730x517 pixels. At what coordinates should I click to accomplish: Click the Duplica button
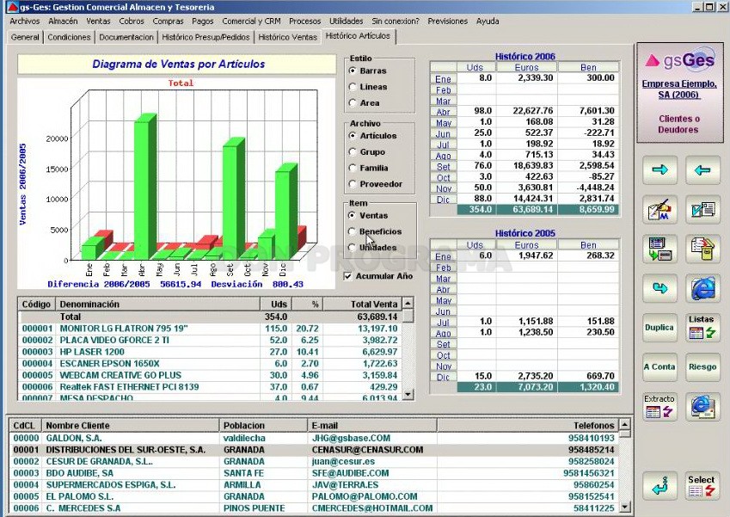[x=659, y=328]
